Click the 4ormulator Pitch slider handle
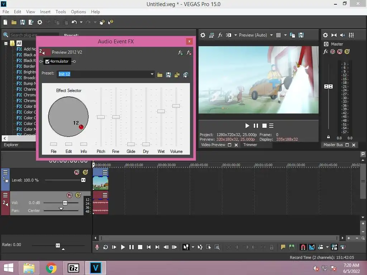Screen dimensions: 367x275 click(101, 117)
